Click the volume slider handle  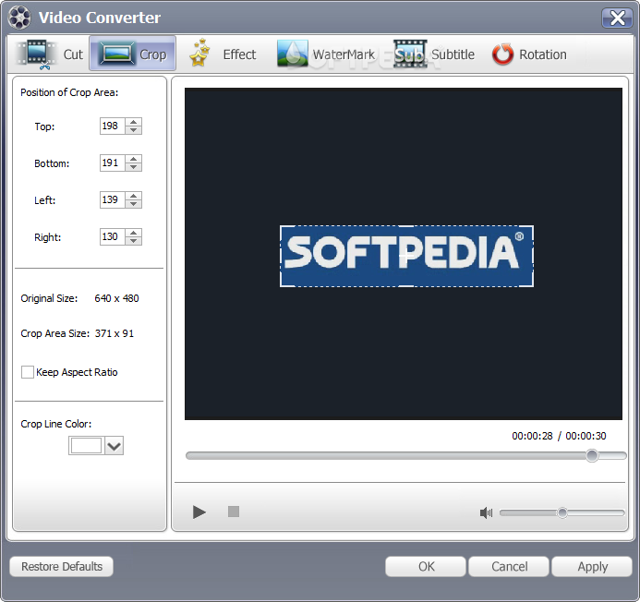(562, 512)
